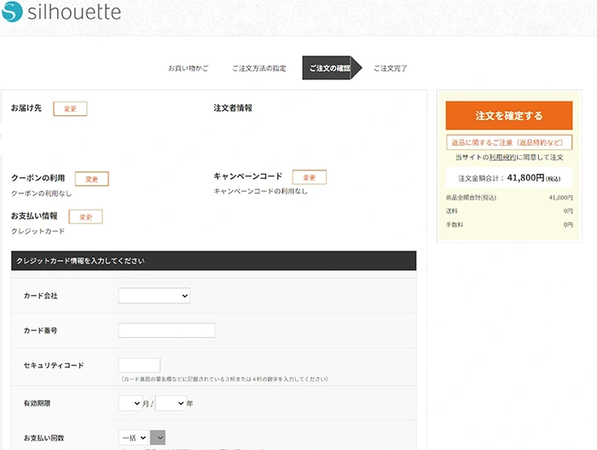Click the ご注文完了 step
The width and height of the screenshot is (597, 450).
click(391, 68)
